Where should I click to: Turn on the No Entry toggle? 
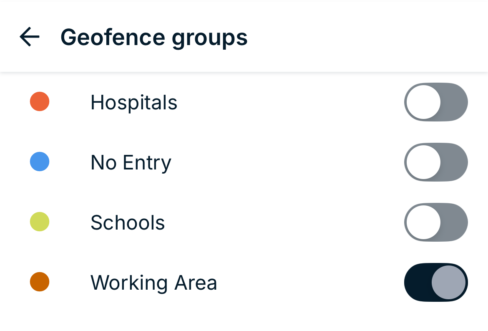pyautogui.click(x=436, y=162)
